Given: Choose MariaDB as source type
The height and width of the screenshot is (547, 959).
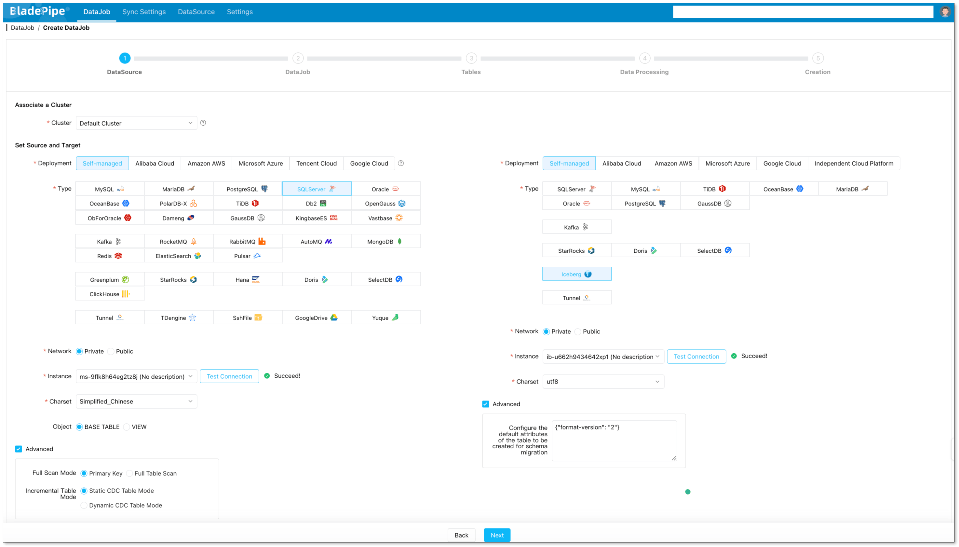Looking at the screenshot, I should (179, 189).
